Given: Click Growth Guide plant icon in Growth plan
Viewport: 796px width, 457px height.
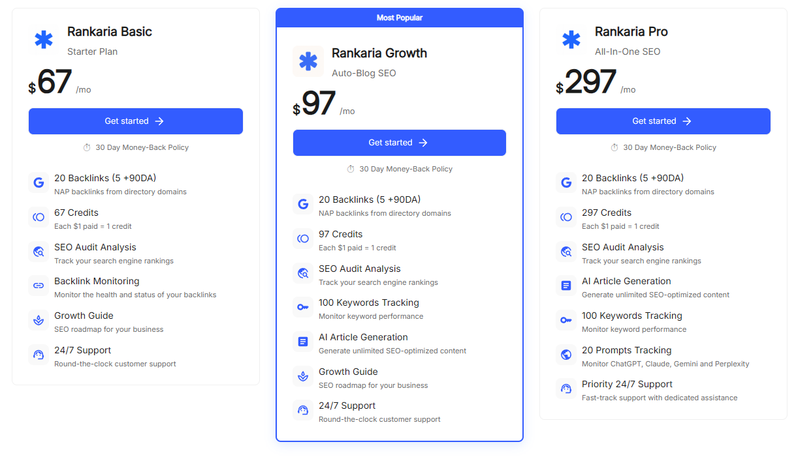Looking at the screenshot, I should click(x=303, y=376).
